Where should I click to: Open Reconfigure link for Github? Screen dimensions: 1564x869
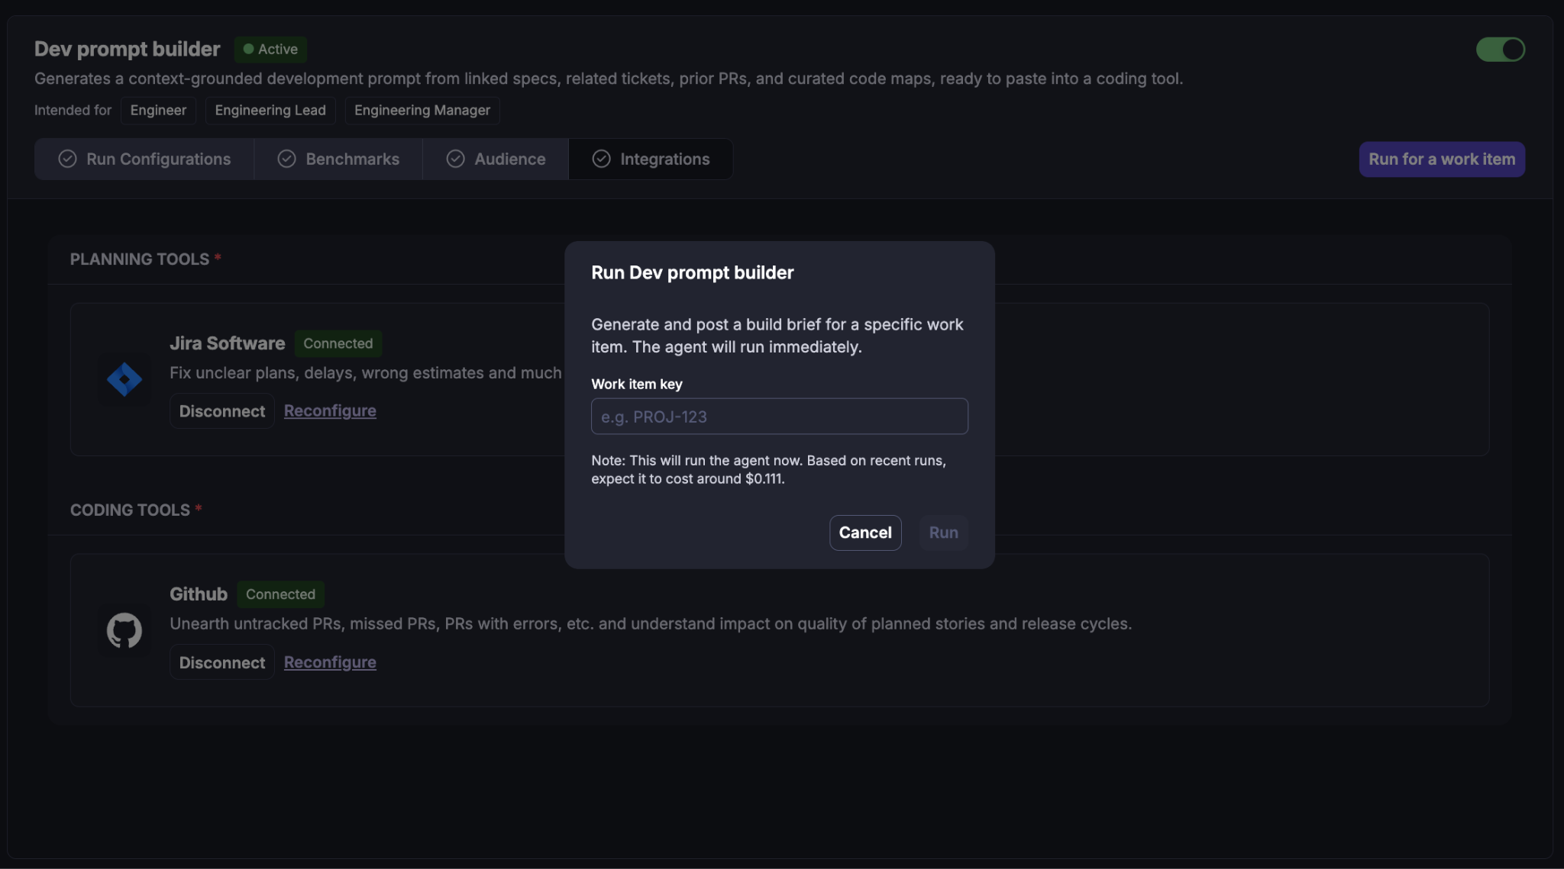pos(330,661)
